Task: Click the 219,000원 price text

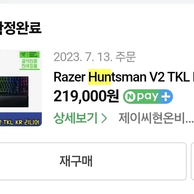Action: 86,97
